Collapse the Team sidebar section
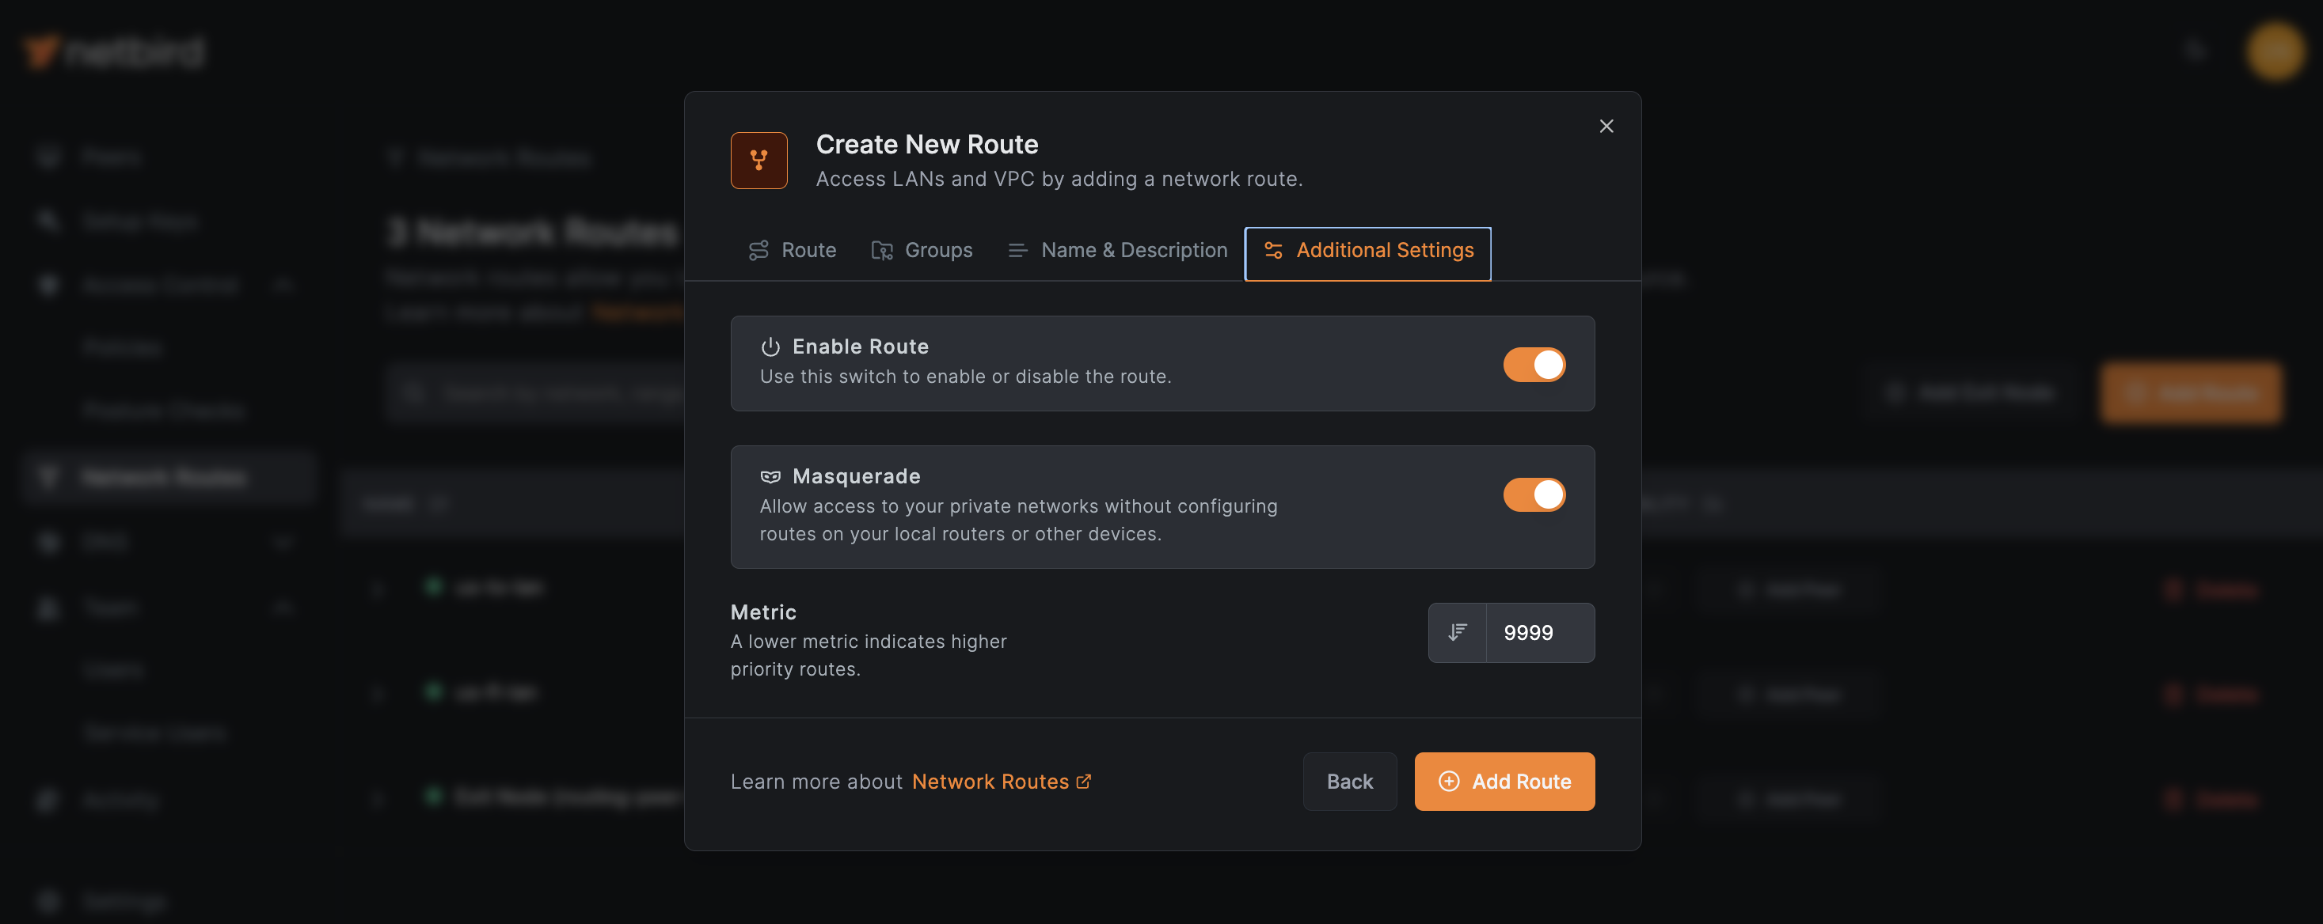The image size is (2323, 924). point(282,607)
